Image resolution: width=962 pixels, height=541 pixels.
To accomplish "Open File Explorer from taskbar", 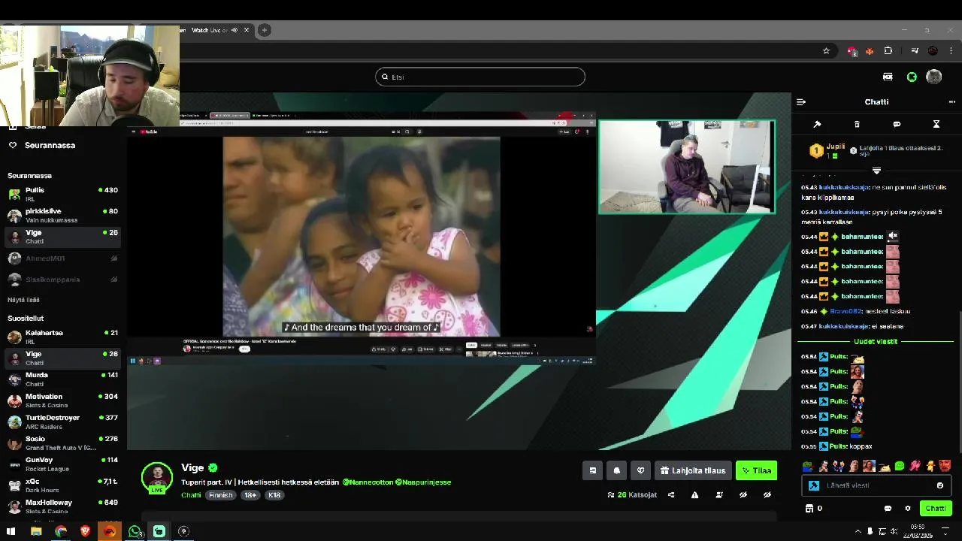I will 36,531.
